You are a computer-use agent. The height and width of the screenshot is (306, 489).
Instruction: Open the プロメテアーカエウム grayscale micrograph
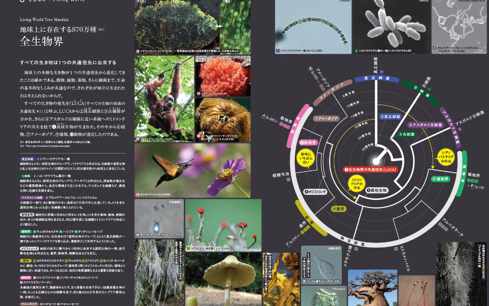pos(460,27)
